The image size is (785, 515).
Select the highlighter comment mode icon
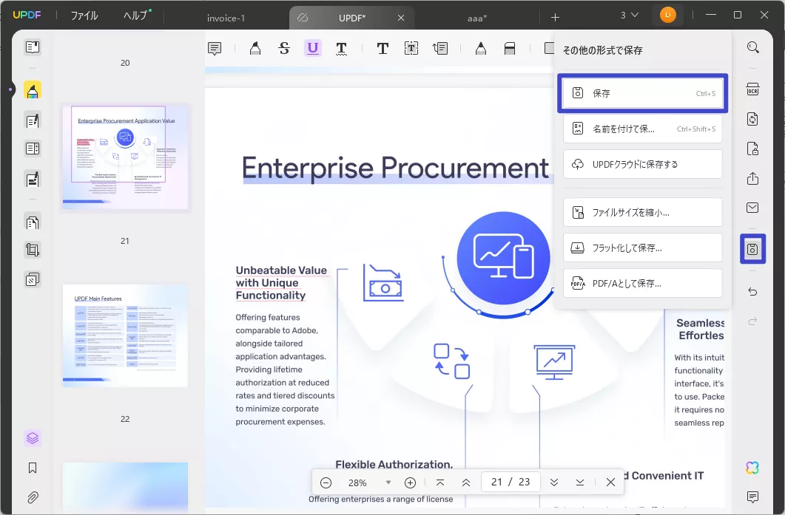pos(33,90)
